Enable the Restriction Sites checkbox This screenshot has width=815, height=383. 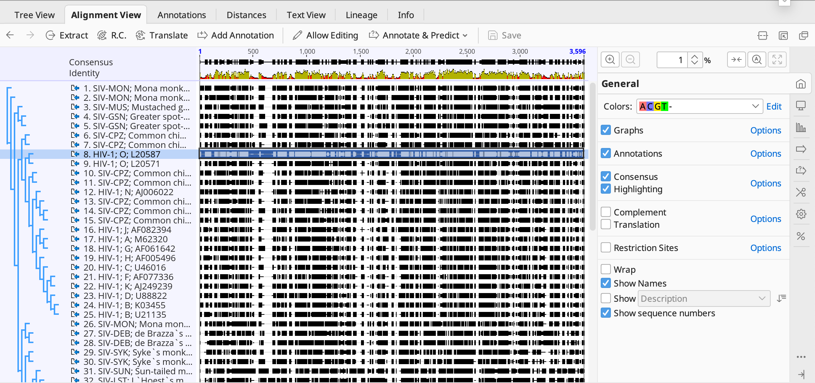[x=606, y=247]
